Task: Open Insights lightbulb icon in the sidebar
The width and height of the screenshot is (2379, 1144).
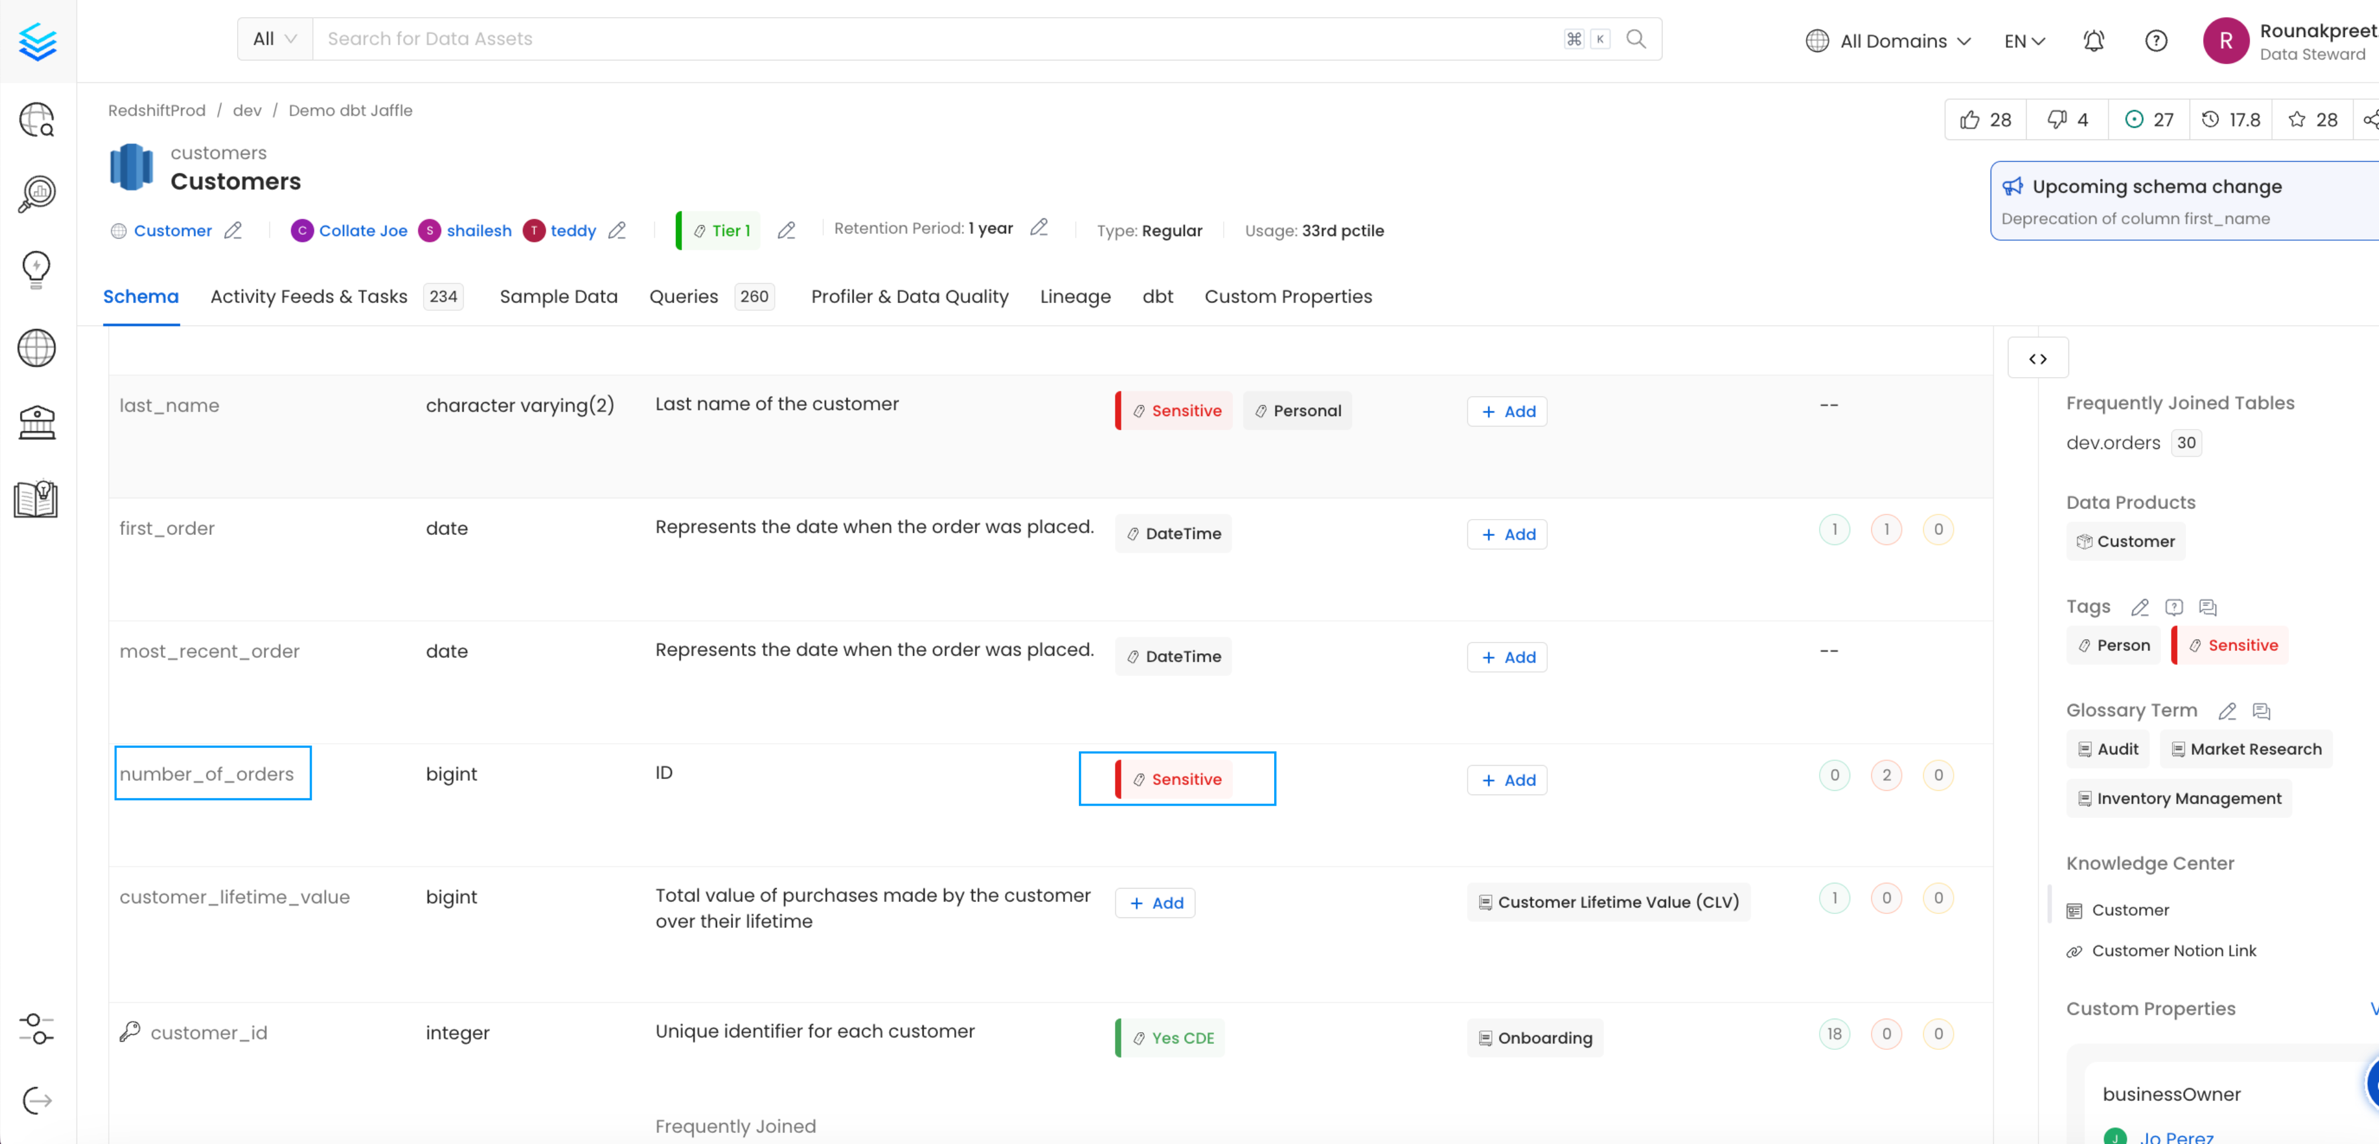Action: coord(37,269)
